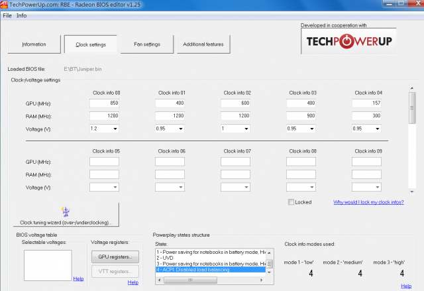Open Help link below clock info modes
The height and width of the screenshot is (291, 424).
tap(406, 286)
